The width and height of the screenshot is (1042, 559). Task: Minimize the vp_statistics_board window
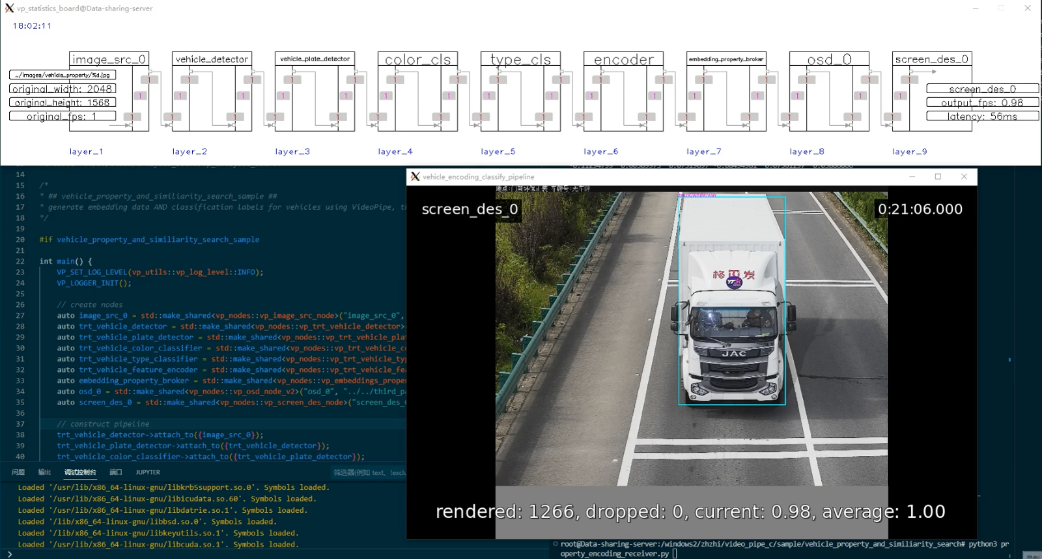976,8
